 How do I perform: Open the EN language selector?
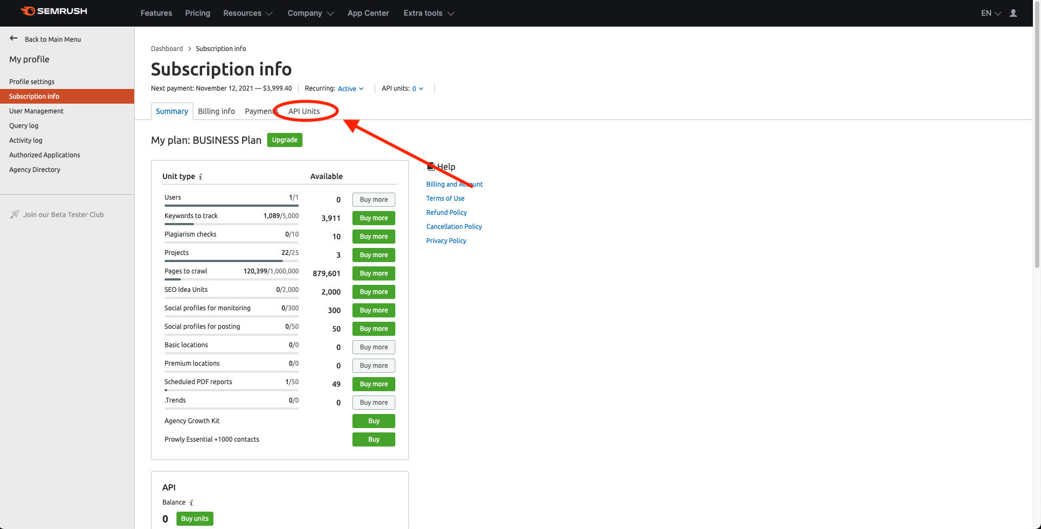click(x=990, y=13)
